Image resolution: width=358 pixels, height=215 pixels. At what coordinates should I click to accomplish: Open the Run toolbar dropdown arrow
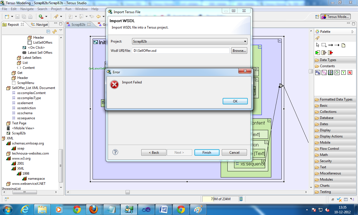click(x=46, y=17)
